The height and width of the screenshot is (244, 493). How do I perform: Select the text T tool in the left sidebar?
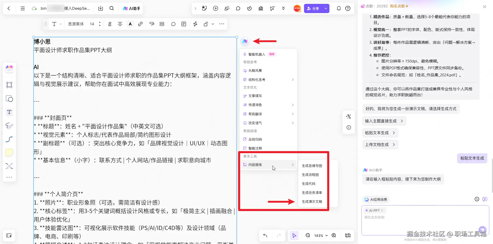9,112
